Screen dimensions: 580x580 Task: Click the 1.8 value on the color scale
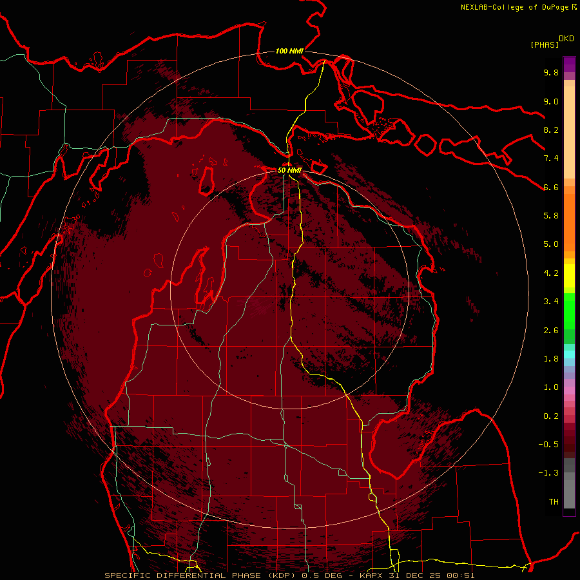coord(551,359)
